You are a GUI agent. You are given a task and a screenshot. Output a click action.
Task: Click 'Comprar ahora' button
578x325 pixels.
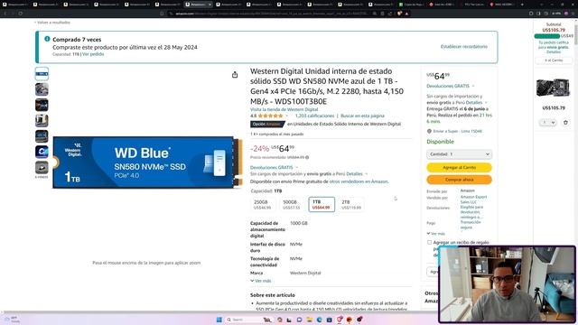point(459,180)
